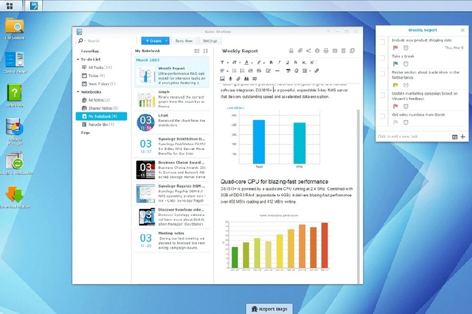This screenshot has width=472, height=314.
Task: Check 'Get sales numbers from Derek' task
Action: pos(382,116)
